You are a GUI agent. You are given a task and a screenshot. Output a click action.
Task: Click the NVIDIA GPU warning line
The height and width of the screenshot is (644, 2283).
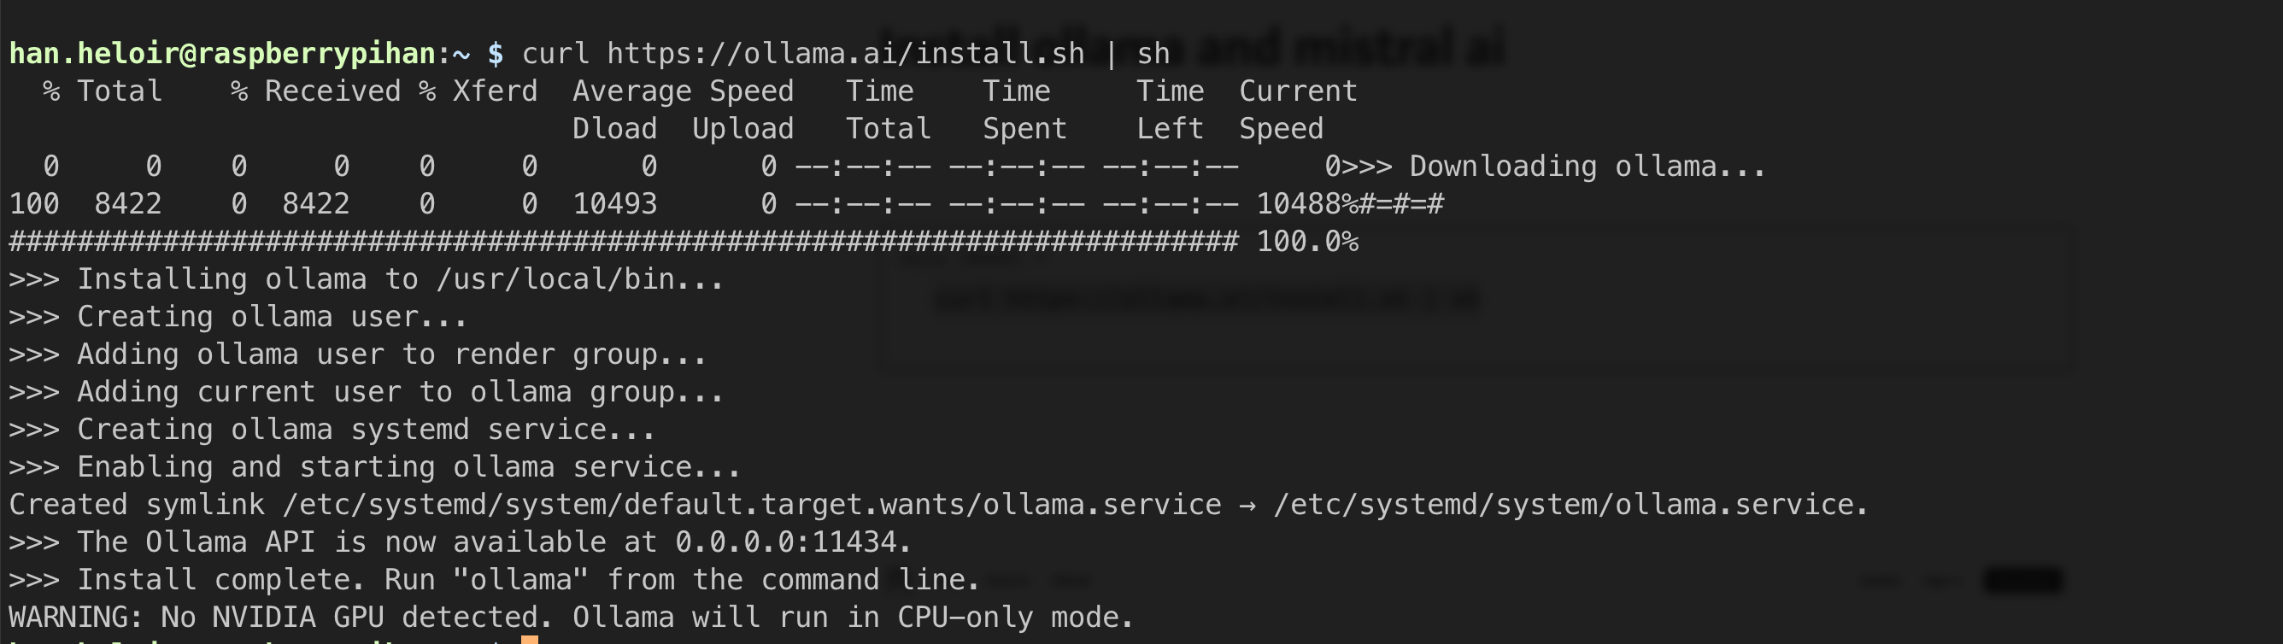click(x=571, y=618)
